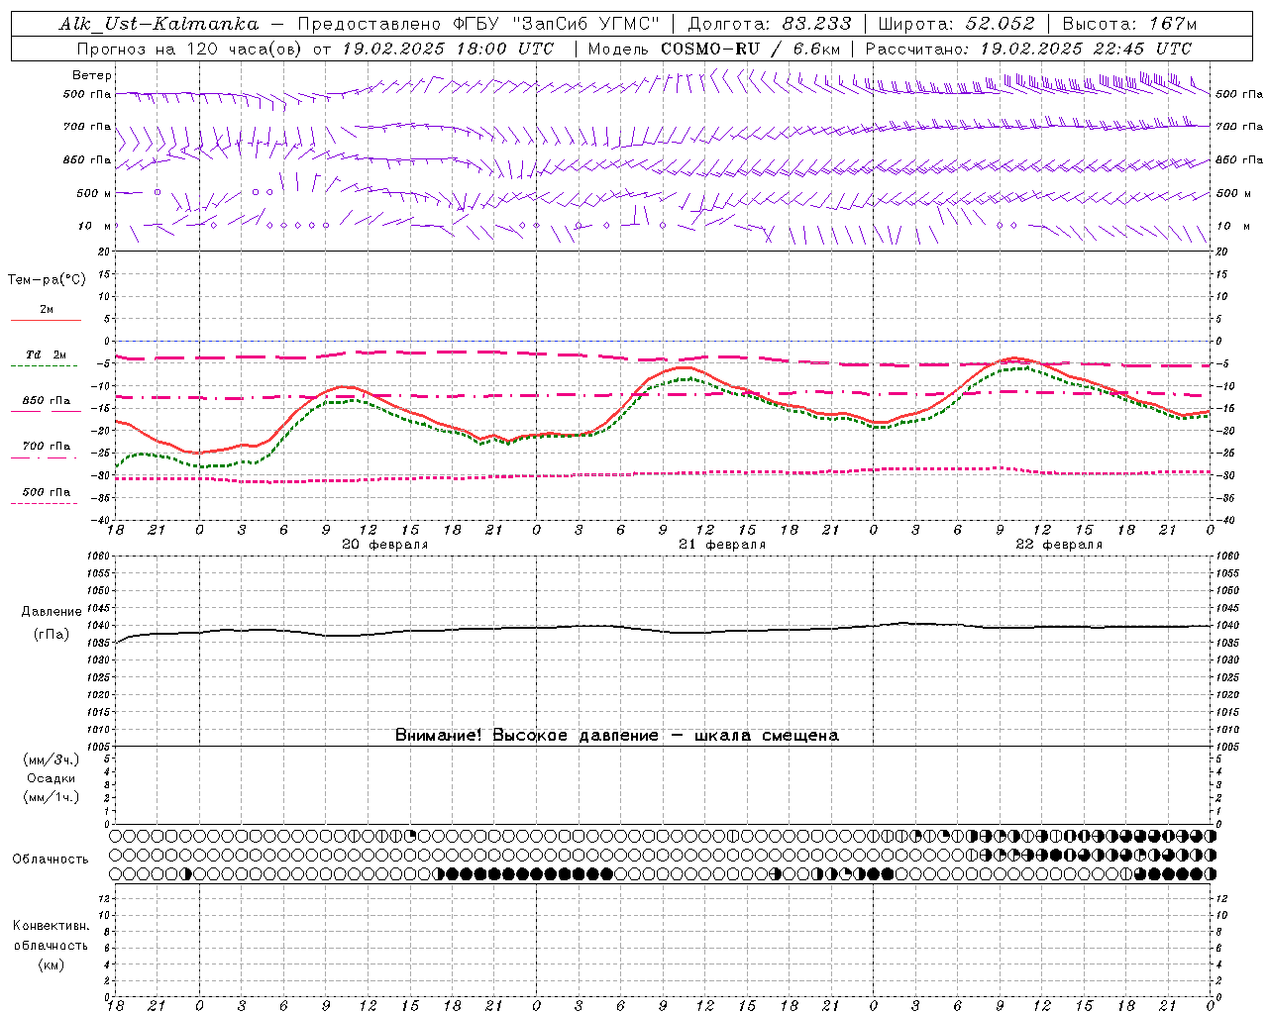Viewport: 1268px width, 1014px height.
Task: Click the Облачность cloud cover label
Action: click(51, 860)
